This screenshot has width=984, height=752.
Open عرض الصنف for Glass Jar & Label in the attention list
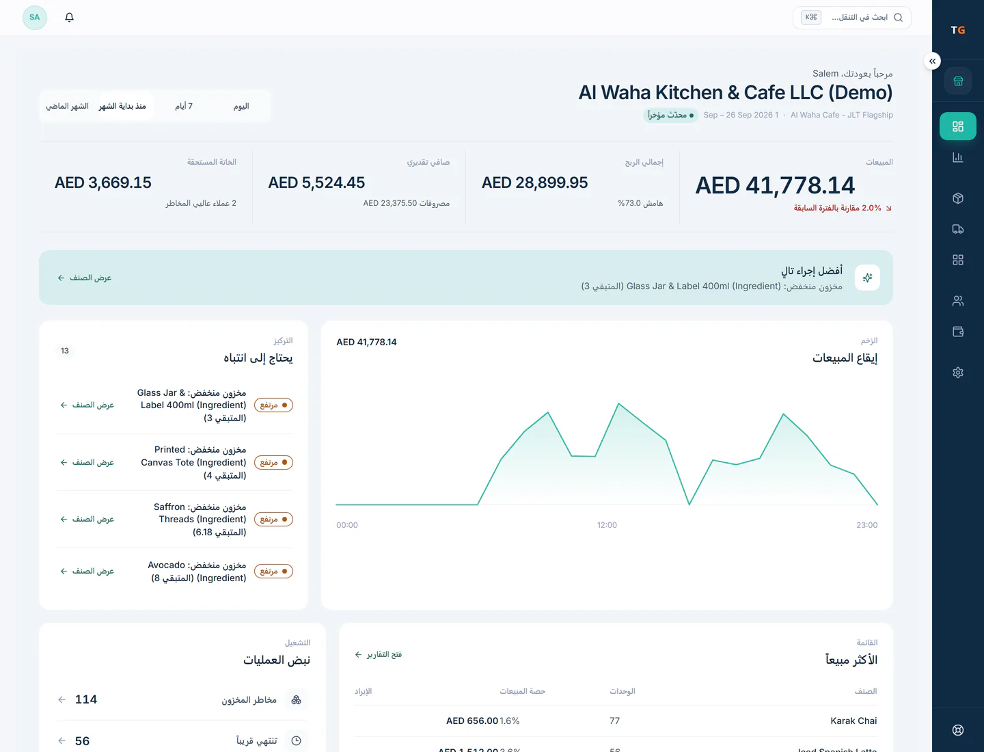pos(87,405)
